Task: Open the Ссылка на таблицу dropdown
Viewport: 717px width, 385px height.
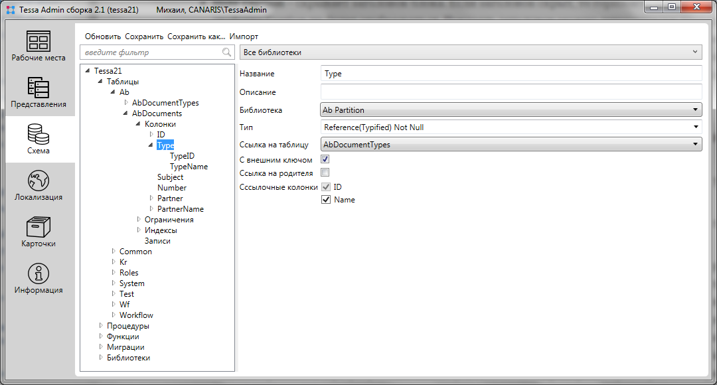Action: [511, 144]
